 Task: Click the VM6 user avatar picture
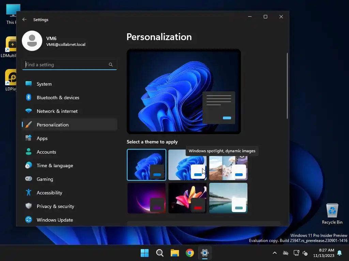pos(32,41)
